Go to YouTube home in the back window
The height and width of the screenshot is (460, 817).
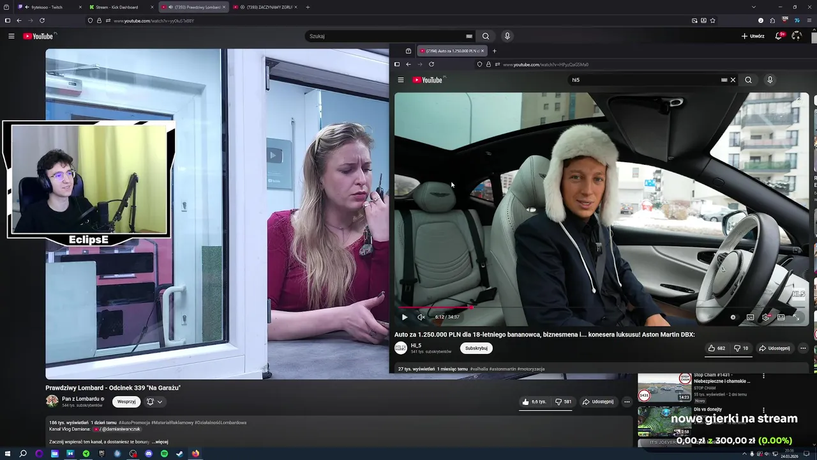click(40, 36)
